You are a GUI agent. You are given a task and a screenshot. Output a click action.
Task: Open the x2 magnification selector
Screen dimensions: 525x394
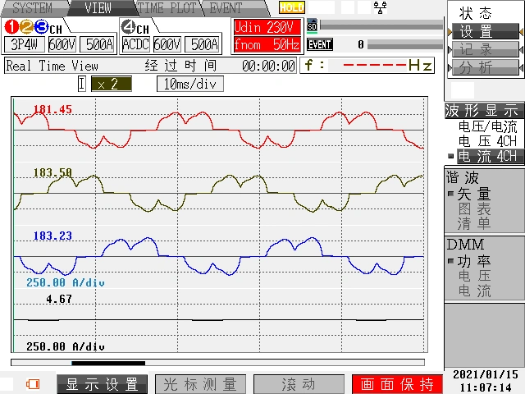[110, 84]
